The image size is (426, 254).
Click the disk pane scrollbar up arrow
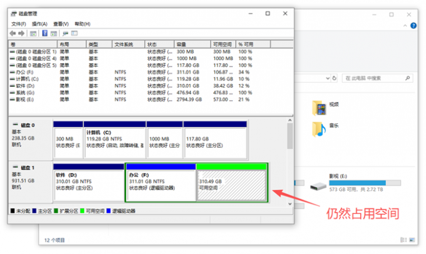point(290,120)
